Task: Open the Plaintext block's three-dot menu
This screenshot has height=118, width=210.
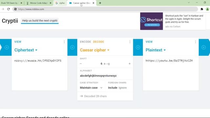Action: pos(196,42)
